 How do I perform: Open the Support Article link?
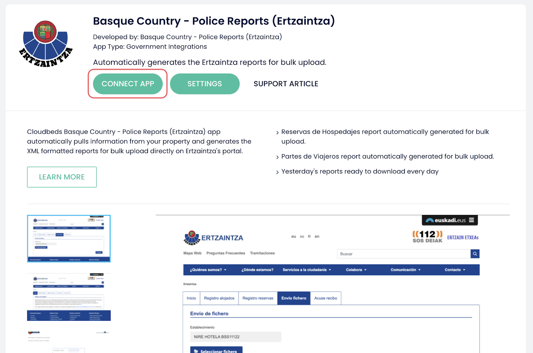[x=285, y=84]
